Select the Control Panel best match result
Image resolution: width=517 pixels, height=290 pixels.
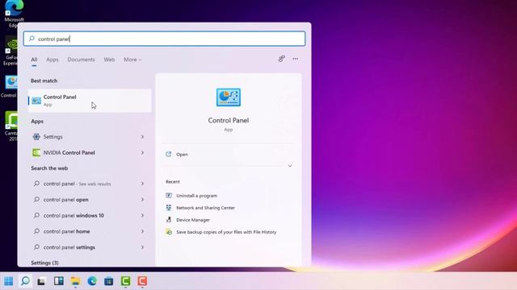pyautogui.click(x=90, y=101)
